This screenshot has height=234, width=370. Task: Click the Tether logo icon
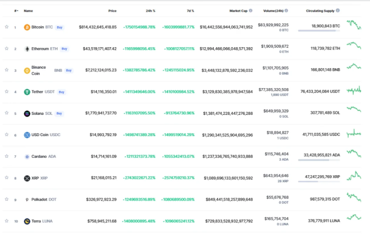[x=27, y=92]
